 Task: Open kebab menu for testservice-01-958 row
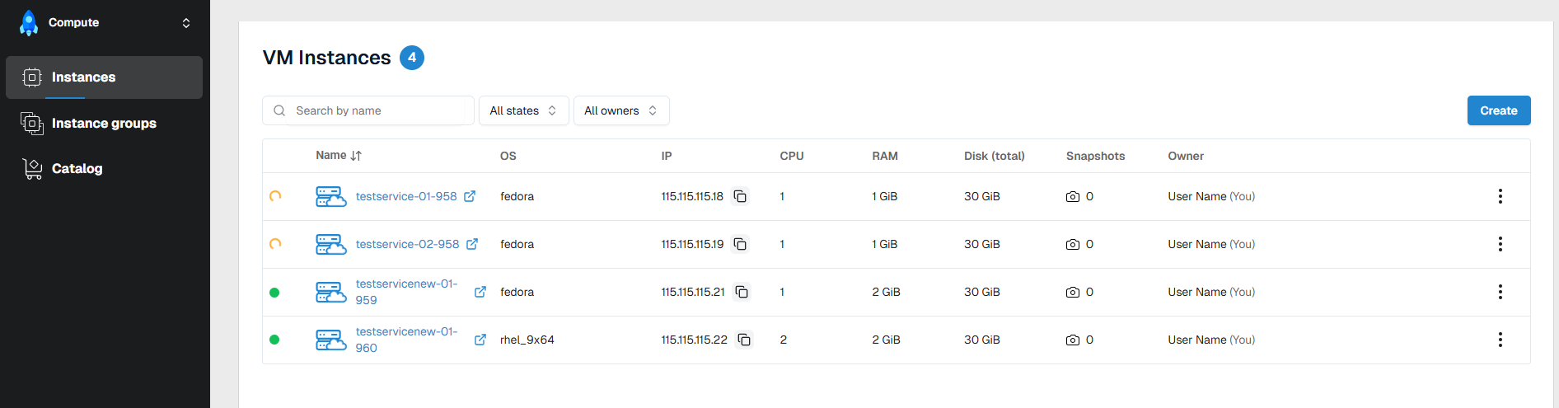click(x=1500, y=196)
